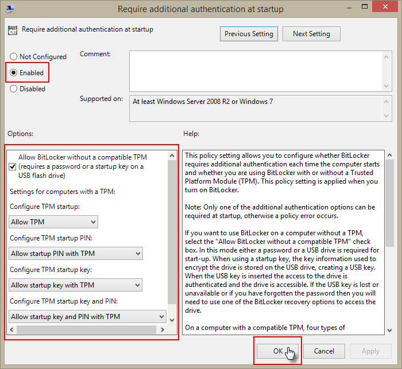402x369 pixels.
Task: Open the Configure TPM startup key dropdown
Action: tap(75, 285)
